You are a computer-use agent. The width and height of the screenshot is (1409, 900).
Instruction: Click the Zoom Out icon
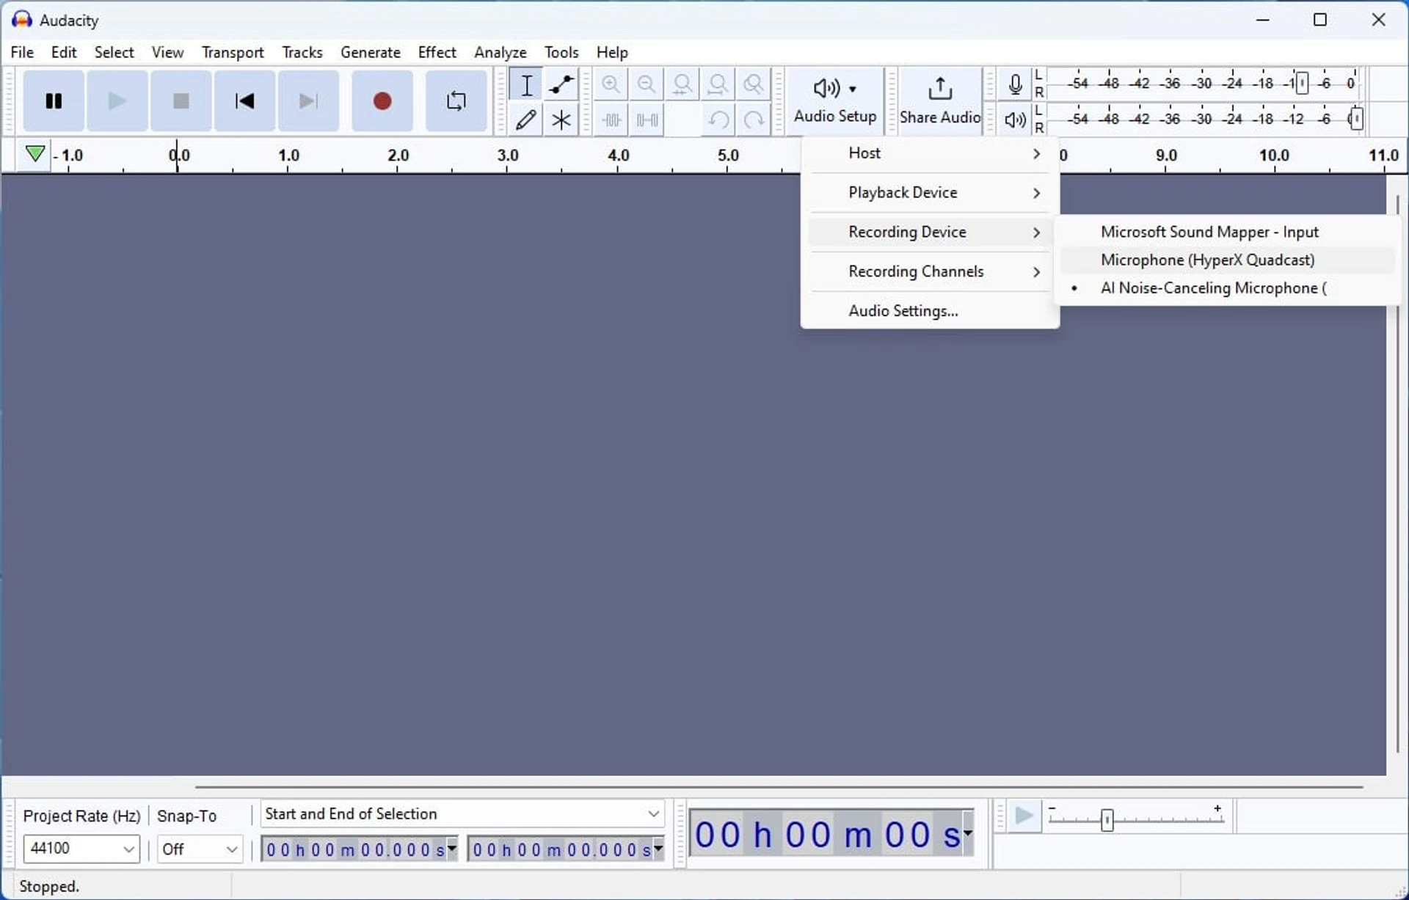click(x=647, y=84)
